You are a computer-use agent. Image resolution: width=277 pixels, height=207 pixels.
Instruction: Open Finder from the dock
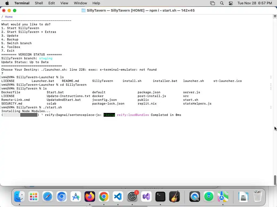click(x=19, y=196)
